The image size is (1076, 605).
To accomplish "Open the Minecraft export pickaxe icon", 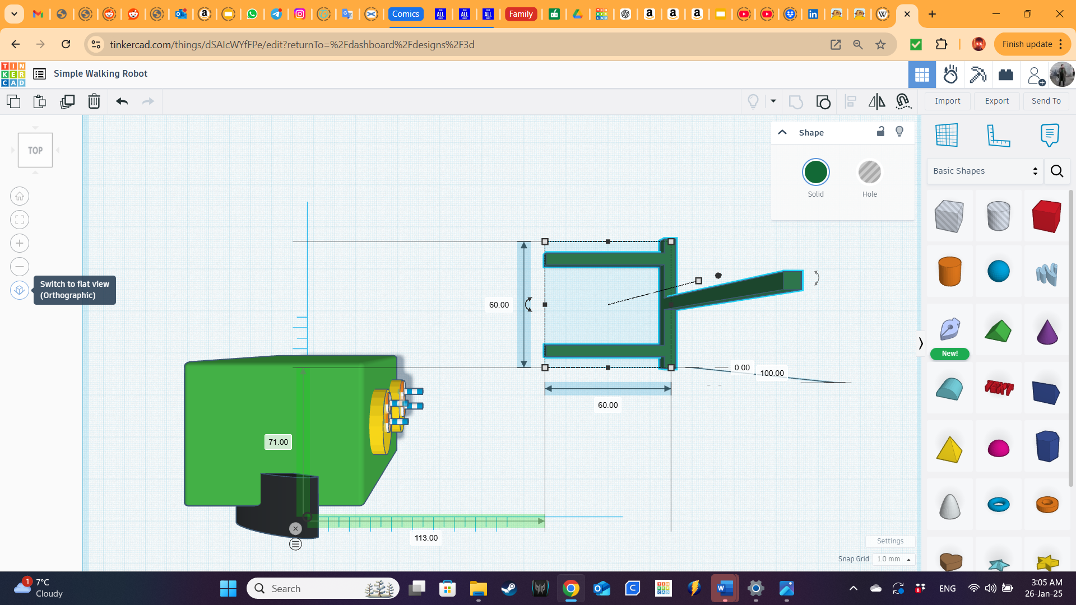I will click(x=978, y=74).
